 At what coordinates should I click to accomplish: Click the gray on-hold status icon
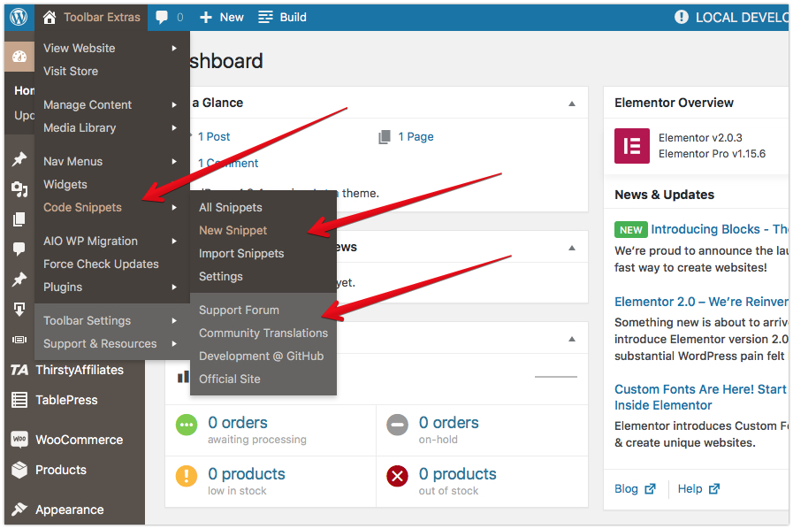(397, 425)
